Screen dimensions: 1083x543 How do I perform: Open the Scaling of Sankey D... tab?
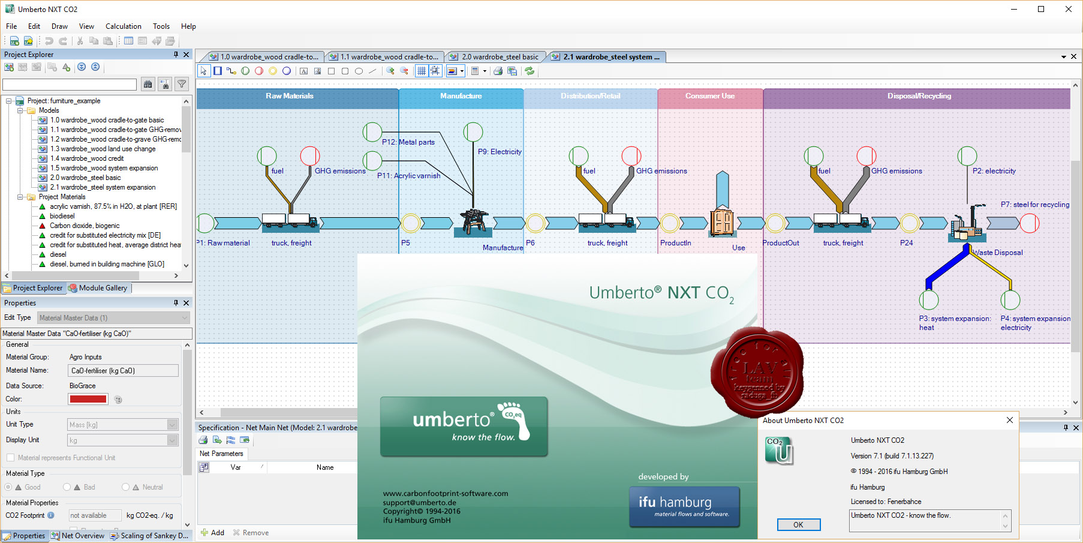tap(150, 536)
